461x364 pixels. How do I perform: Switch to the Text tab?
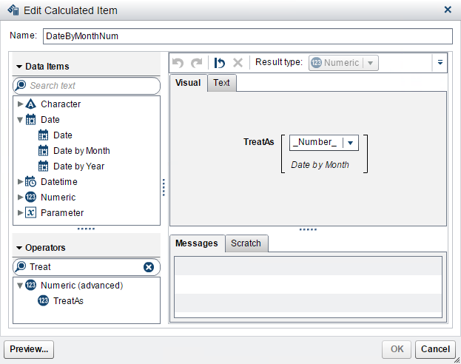221,83
